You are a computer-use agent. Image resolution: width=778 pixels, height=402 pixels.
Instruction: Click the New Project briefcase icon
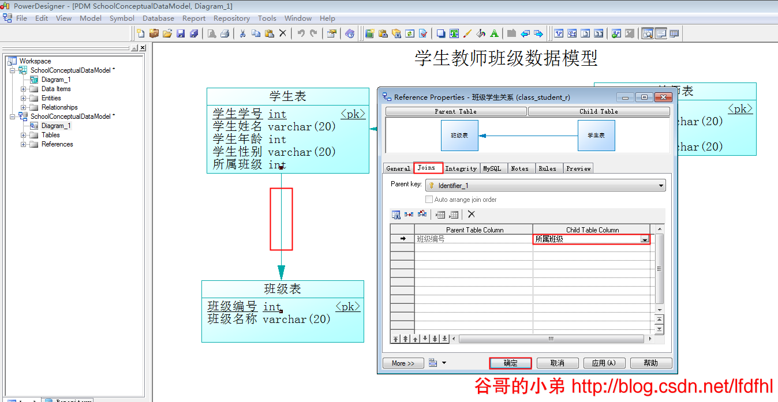tap(154, 33)
